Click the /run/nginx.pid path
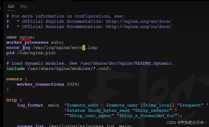The height and width of the screenshot is (127, 209). tap(36, 53)
